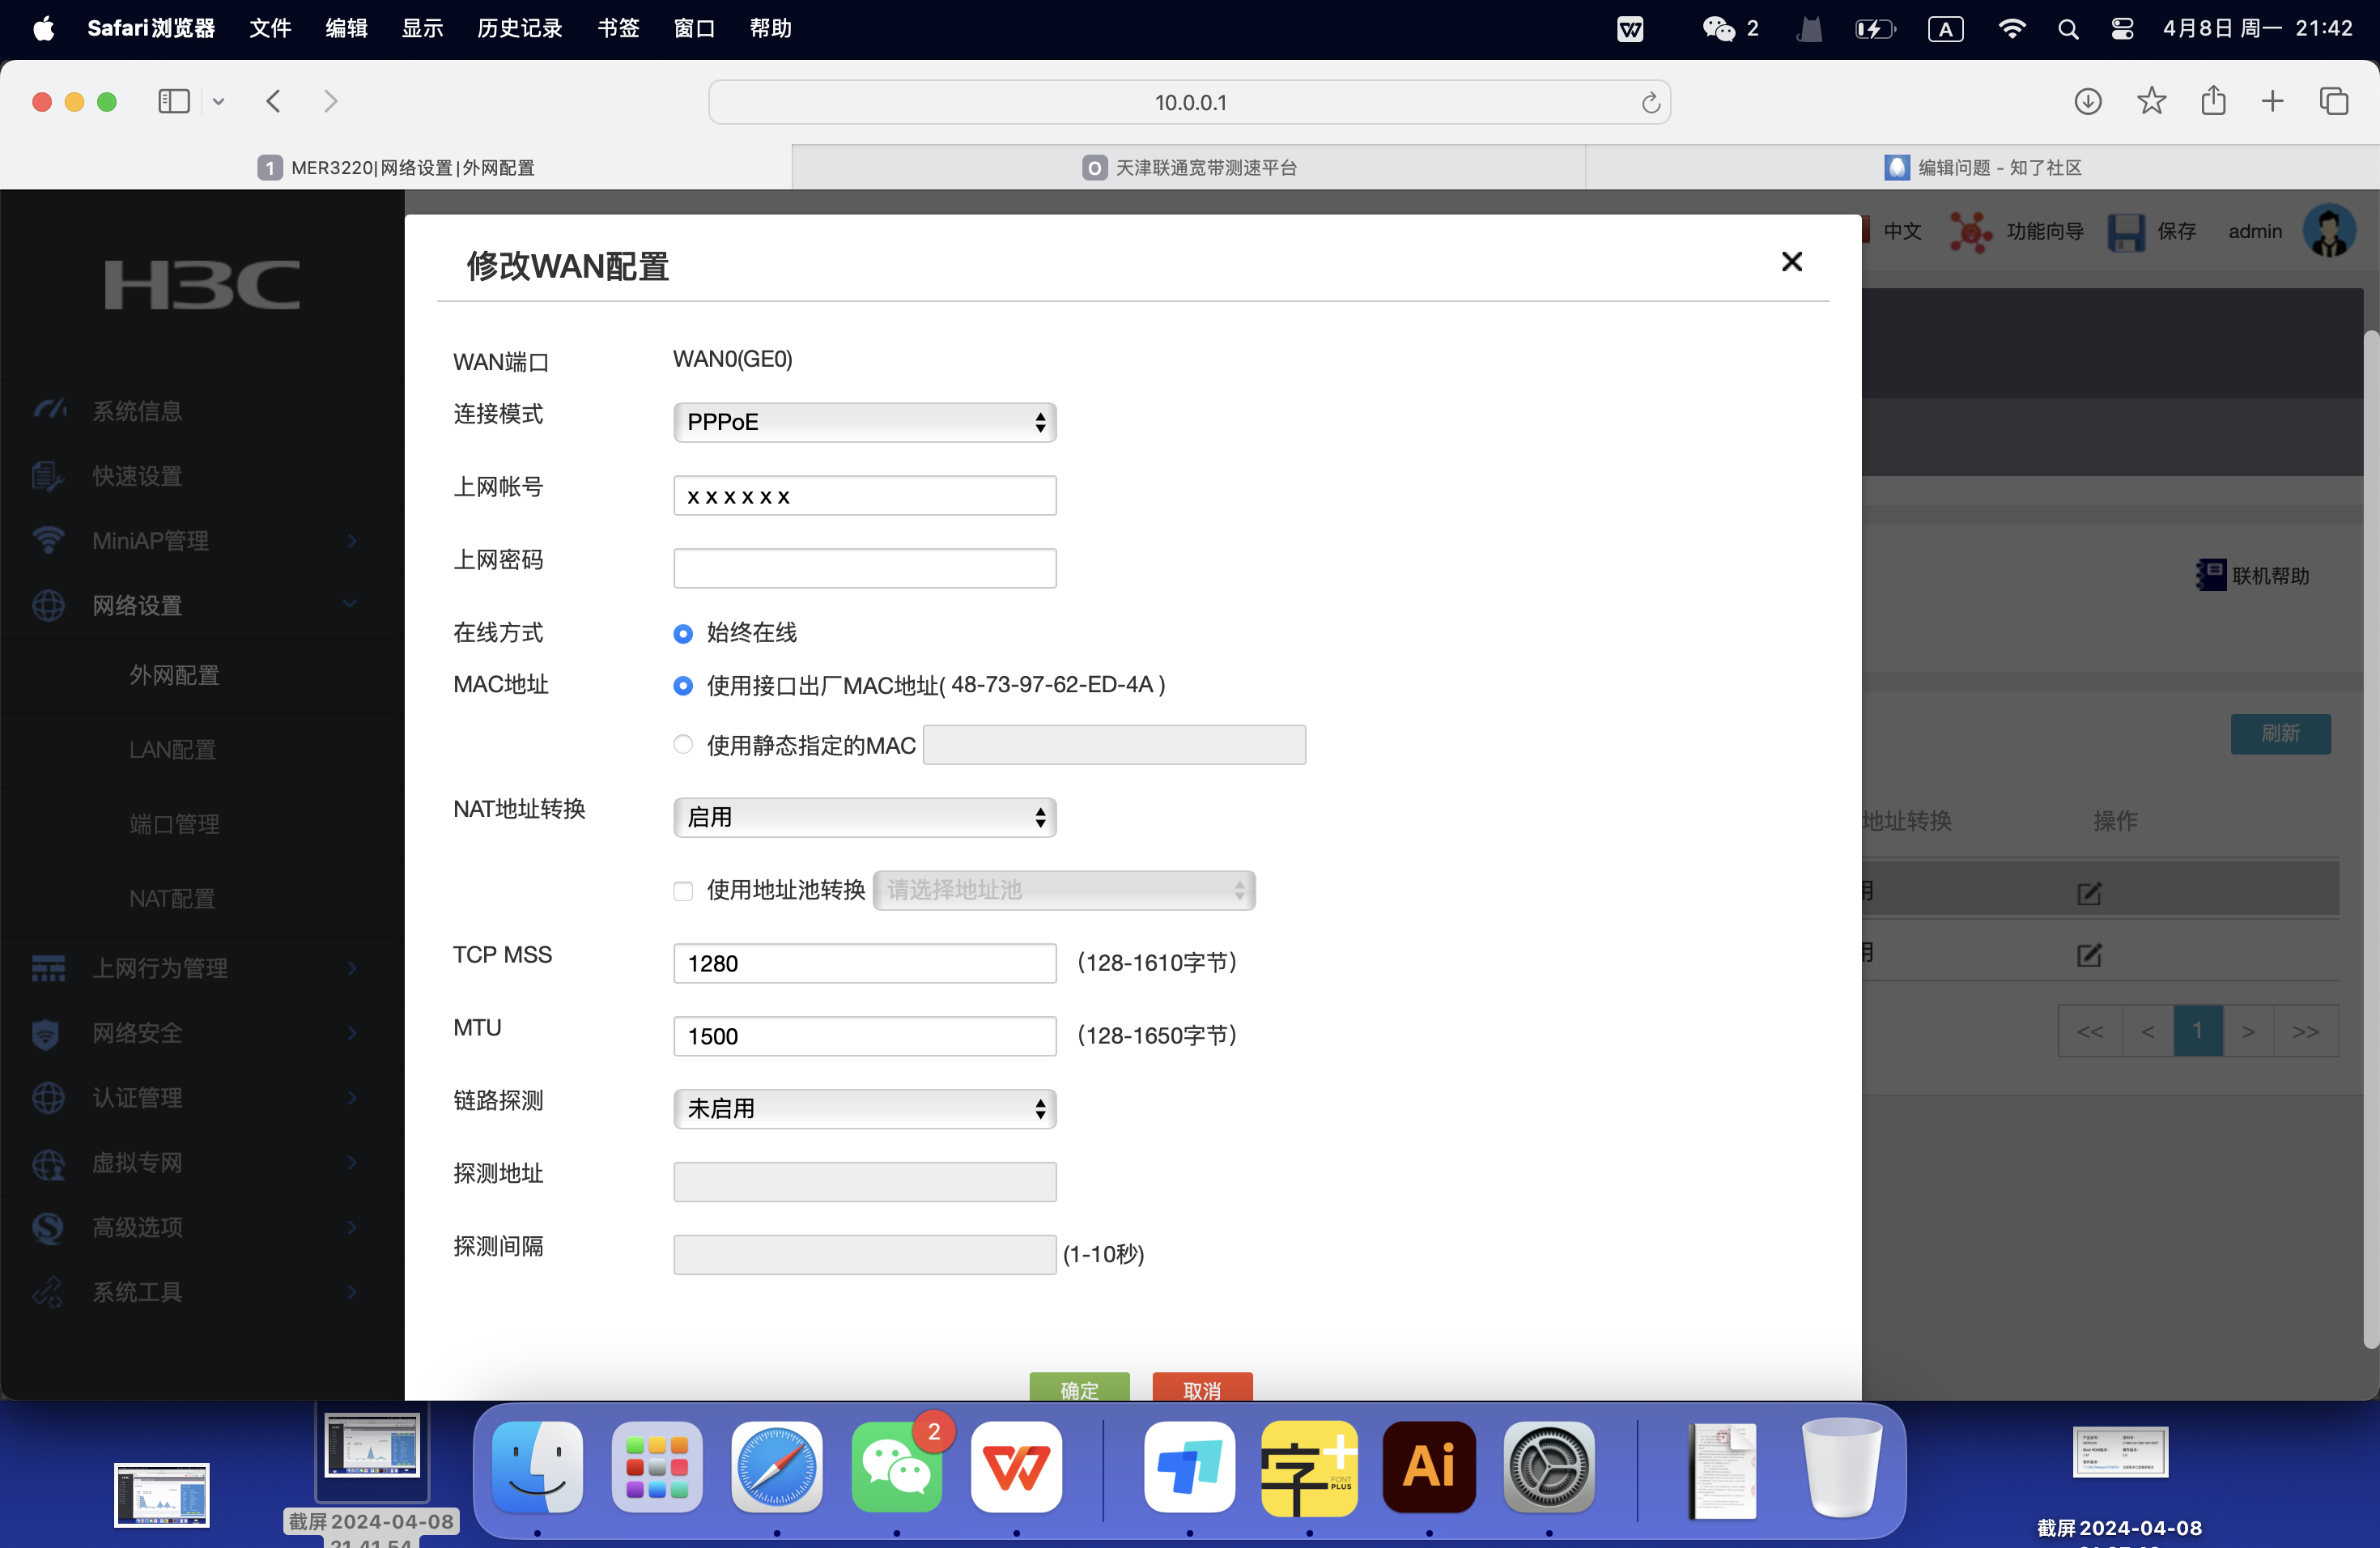Open the NAT地址转换 dropdown
Screen dimensions: 2380x1548
tap(864, 816)
